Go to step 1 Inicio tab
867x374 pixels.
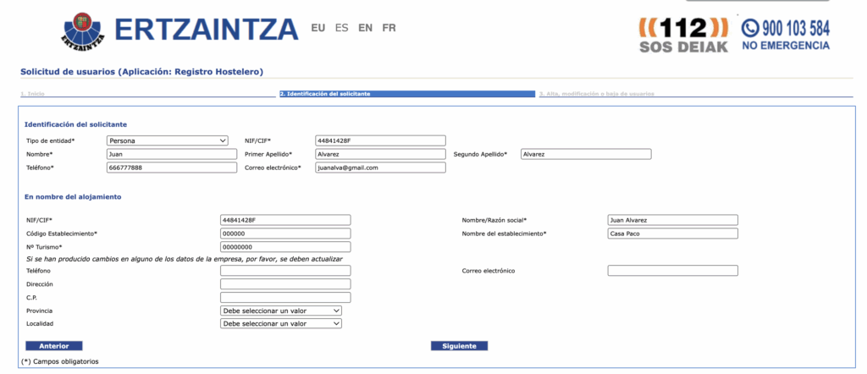tap(32, 94)
